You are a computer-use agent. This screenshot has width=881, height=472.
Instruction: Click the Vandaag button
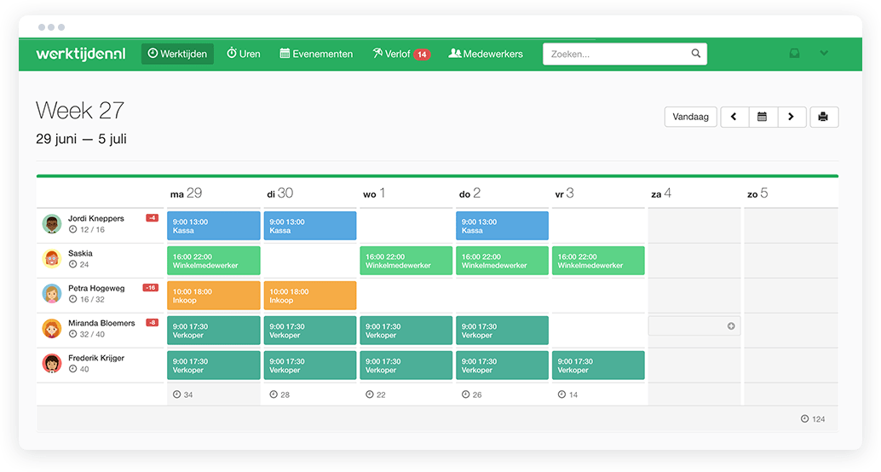[690, 117]
